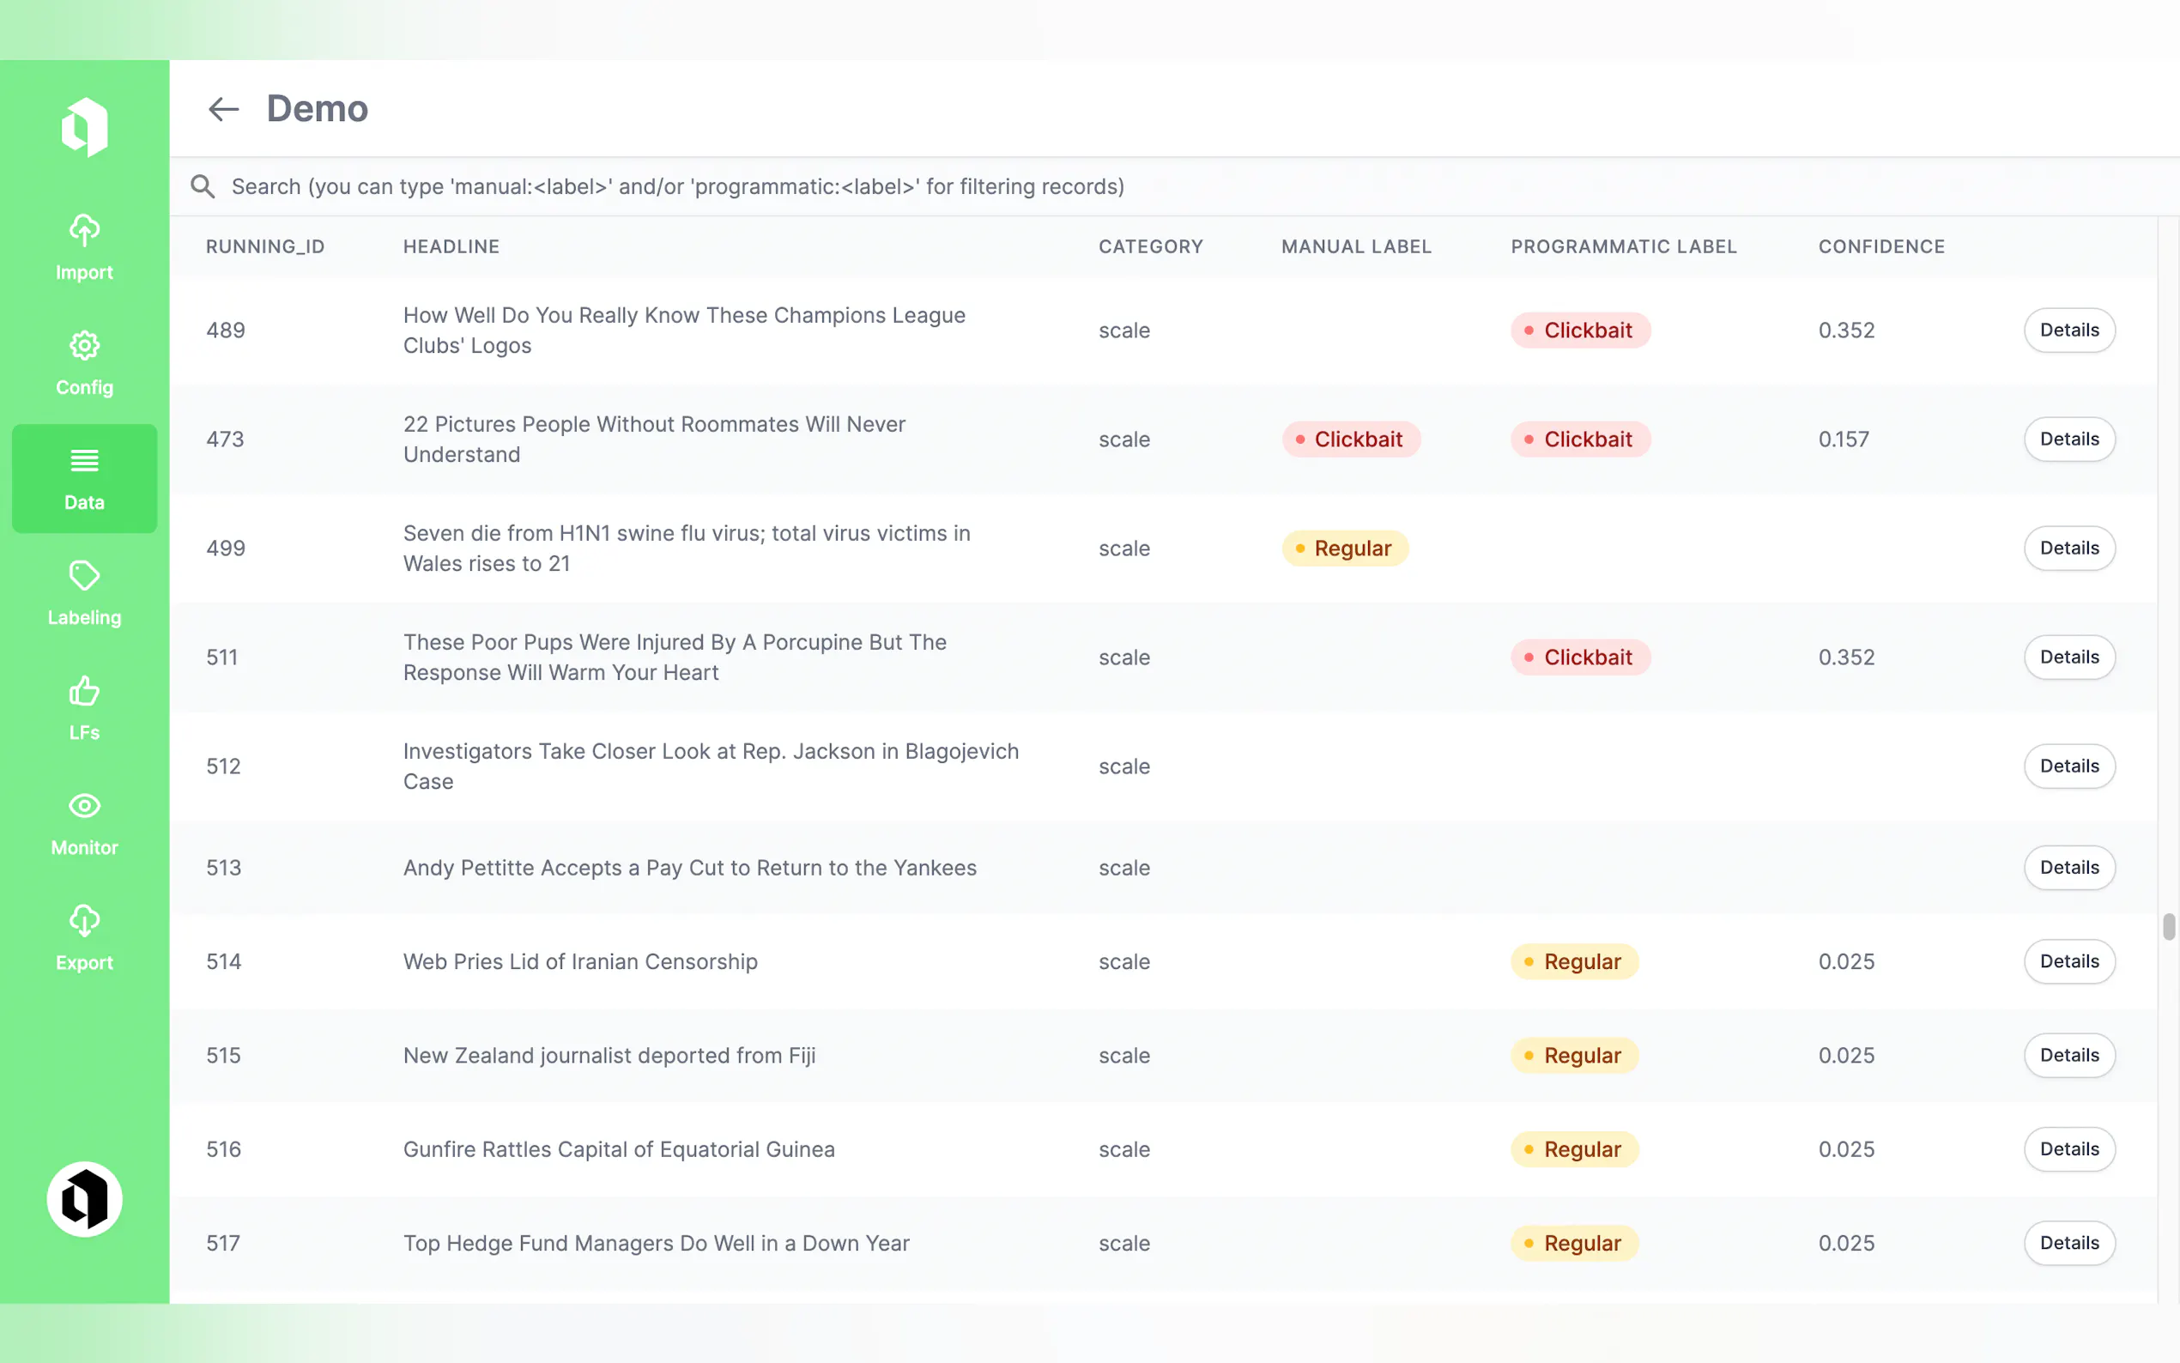The height and width of the screenshot is (1363, 2180).
Task: Open Details for record 489
Action: pyautogui.click(x=2068, y=330)
